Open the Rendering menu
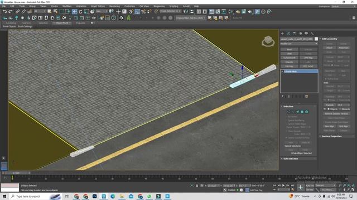Image resolution: width=357 pixels, height=200 pixels. pos(114,6)
